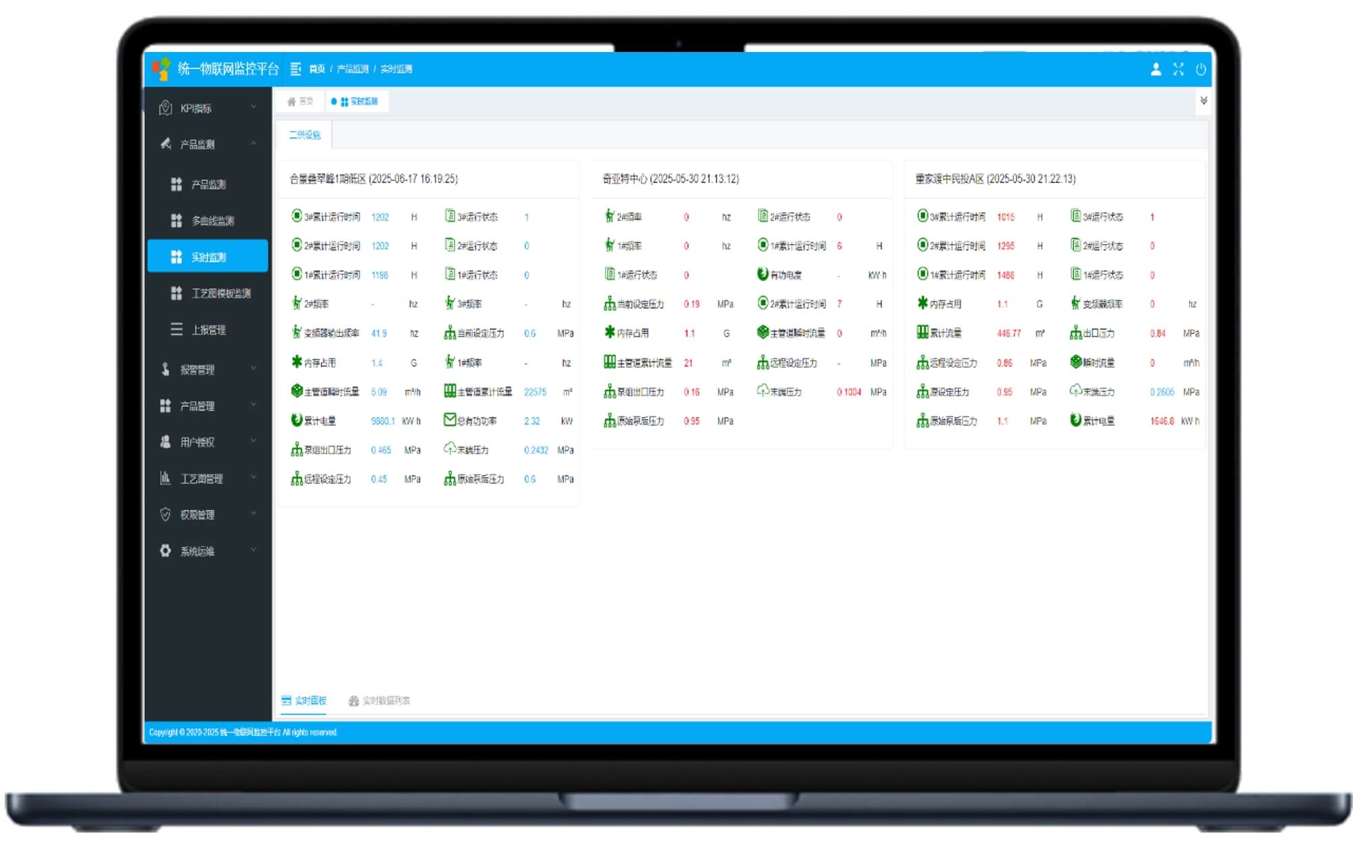This screenshot has height=842, width=1363.
Task: Open 多曲线监测 in the sidebar
Action: pos(212,221)
